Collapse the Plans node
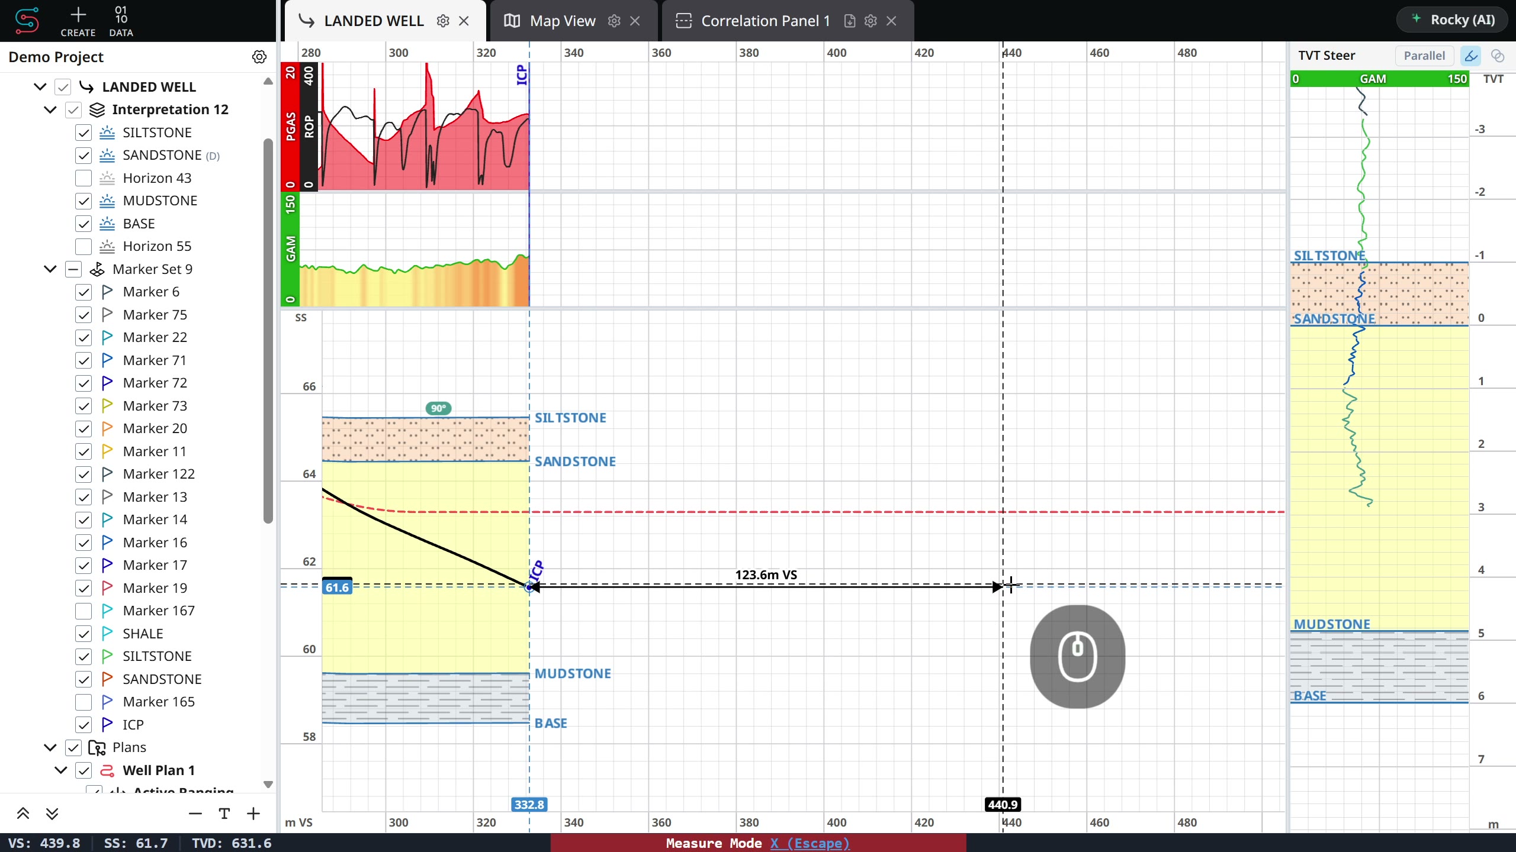This screenshot has width=1516, height=852. (x=50, y=748)
